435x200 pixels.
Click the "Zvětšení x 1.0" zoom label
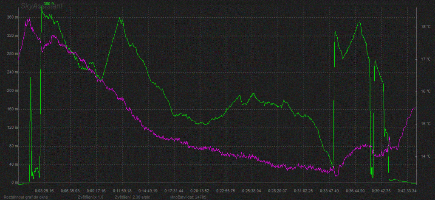pos(90,197)
